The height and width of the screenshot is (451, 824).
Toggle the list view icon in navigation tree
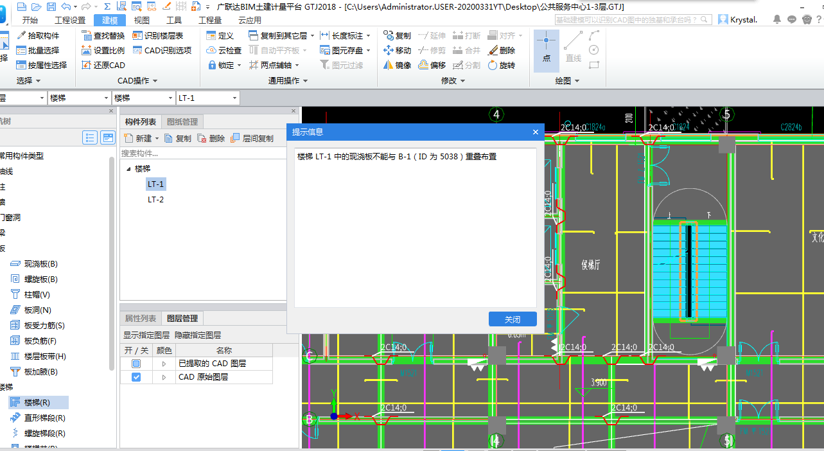tap(90, 137)
